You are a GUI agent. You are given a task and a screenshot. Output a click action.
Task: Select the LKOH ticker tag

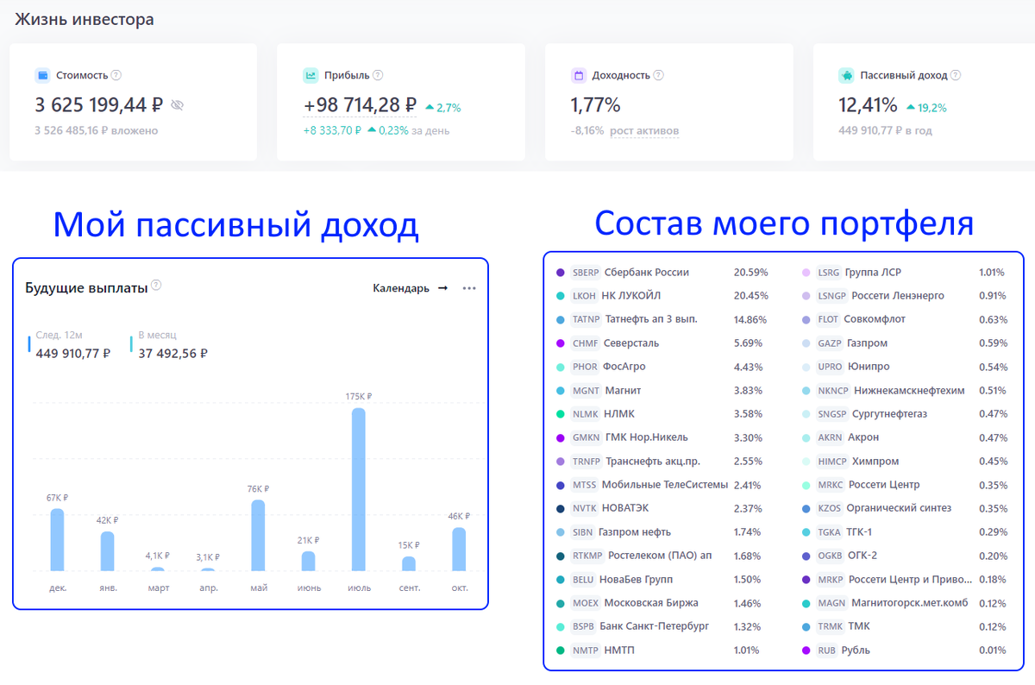click(584, 295)
